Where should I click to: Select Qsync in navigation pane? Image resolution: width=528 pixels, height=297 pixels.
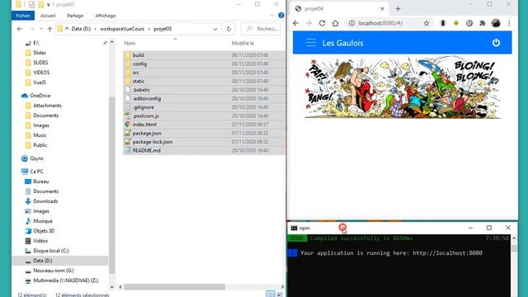(x=36, y=158)
